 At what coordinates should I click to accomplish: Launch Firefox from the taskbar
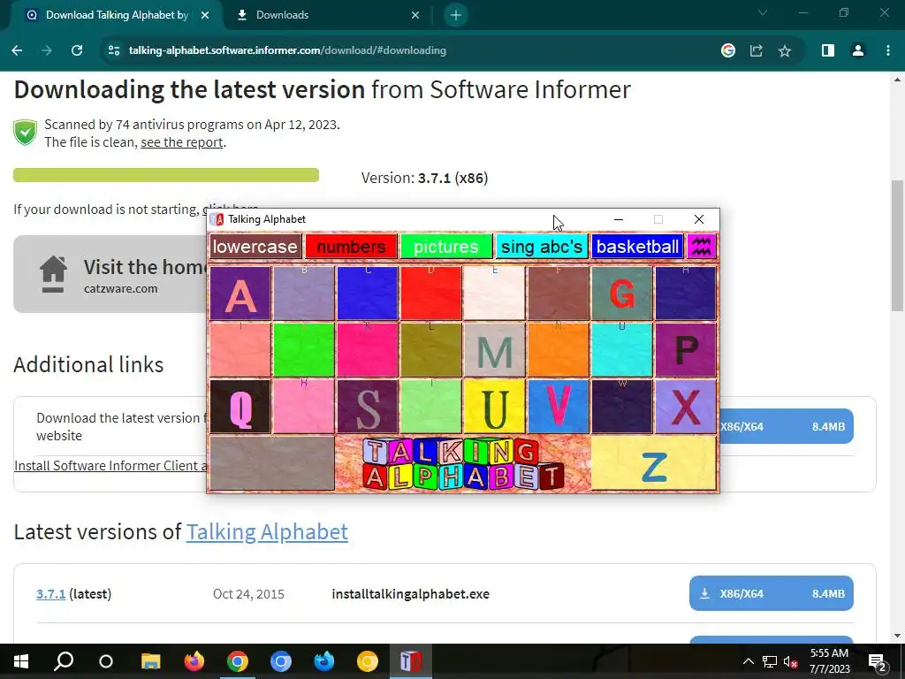[194, 661]
